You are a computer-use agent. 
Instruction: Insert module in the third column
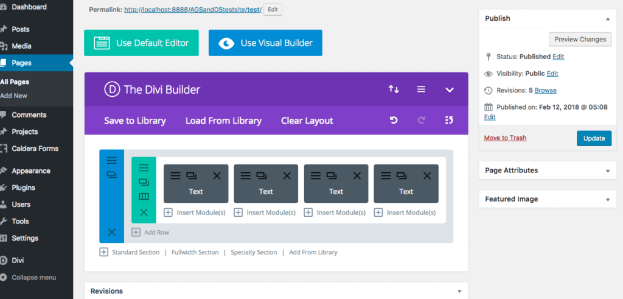[x=335, y=213]
